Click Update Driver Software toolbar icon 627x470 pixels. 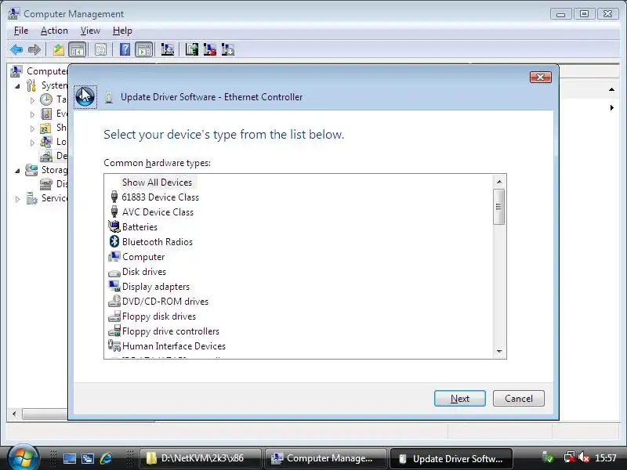[x=191, y=50]
